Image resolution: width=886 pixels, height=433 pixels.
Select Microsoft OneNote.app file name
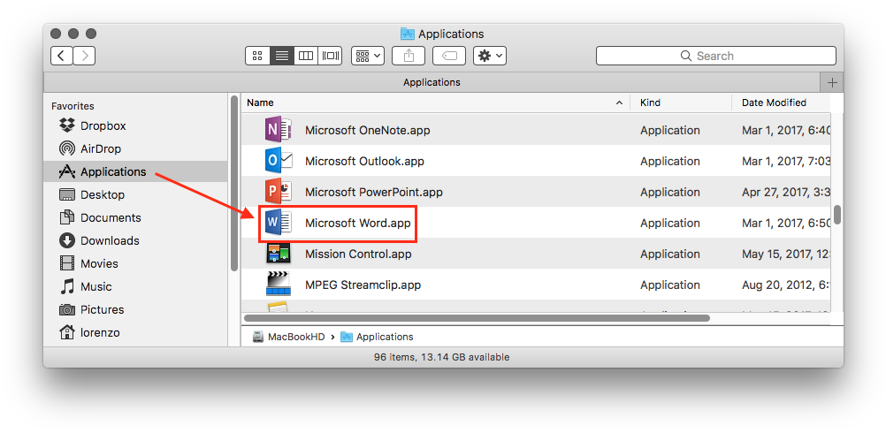[367, 131]
